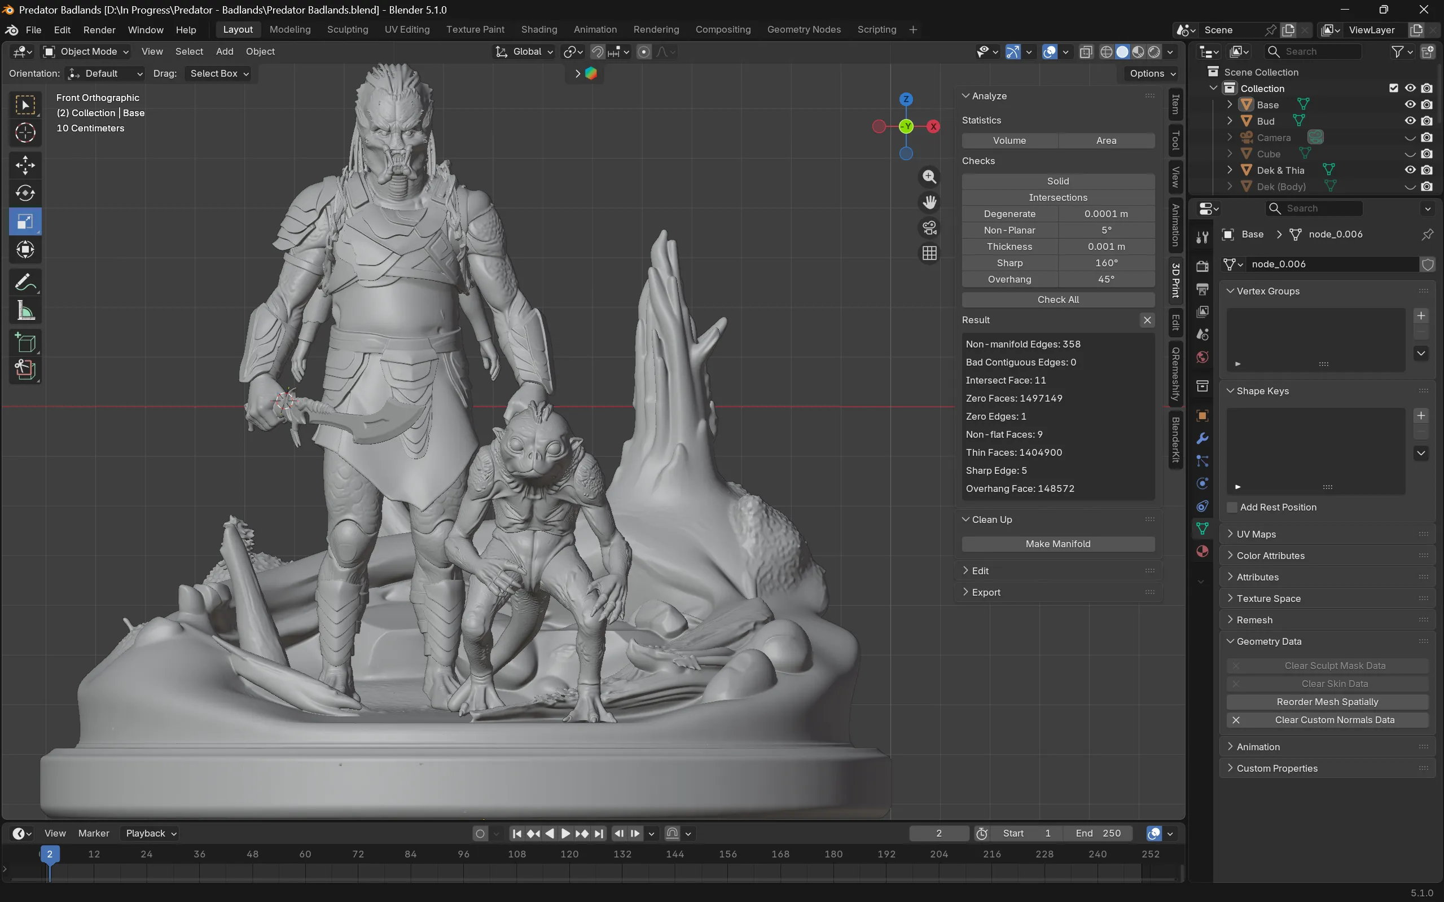Open the viewport Add menu
Image resolution: width=1444 pixels, height=902 pixels.
[x=225, y=52]
